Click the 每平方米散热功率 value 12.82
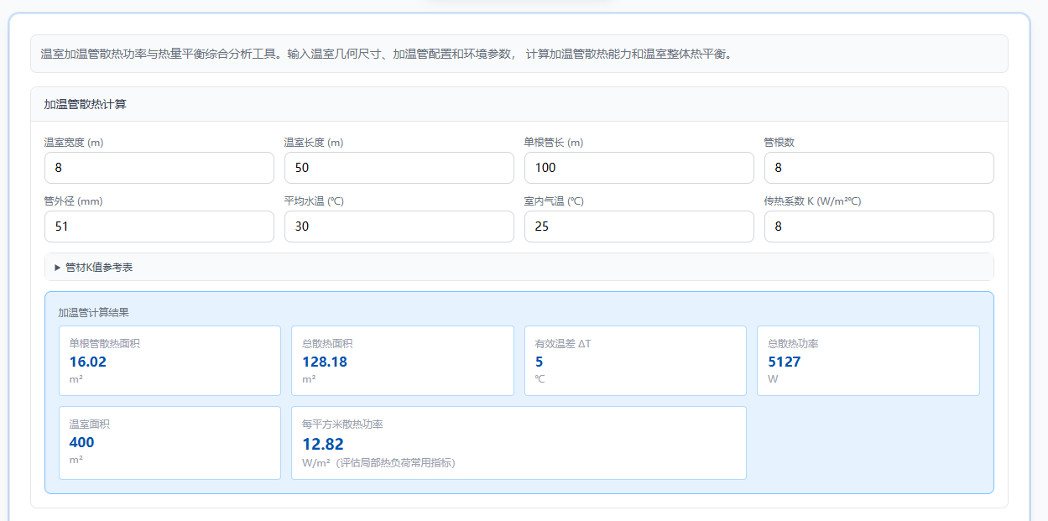 323,444
